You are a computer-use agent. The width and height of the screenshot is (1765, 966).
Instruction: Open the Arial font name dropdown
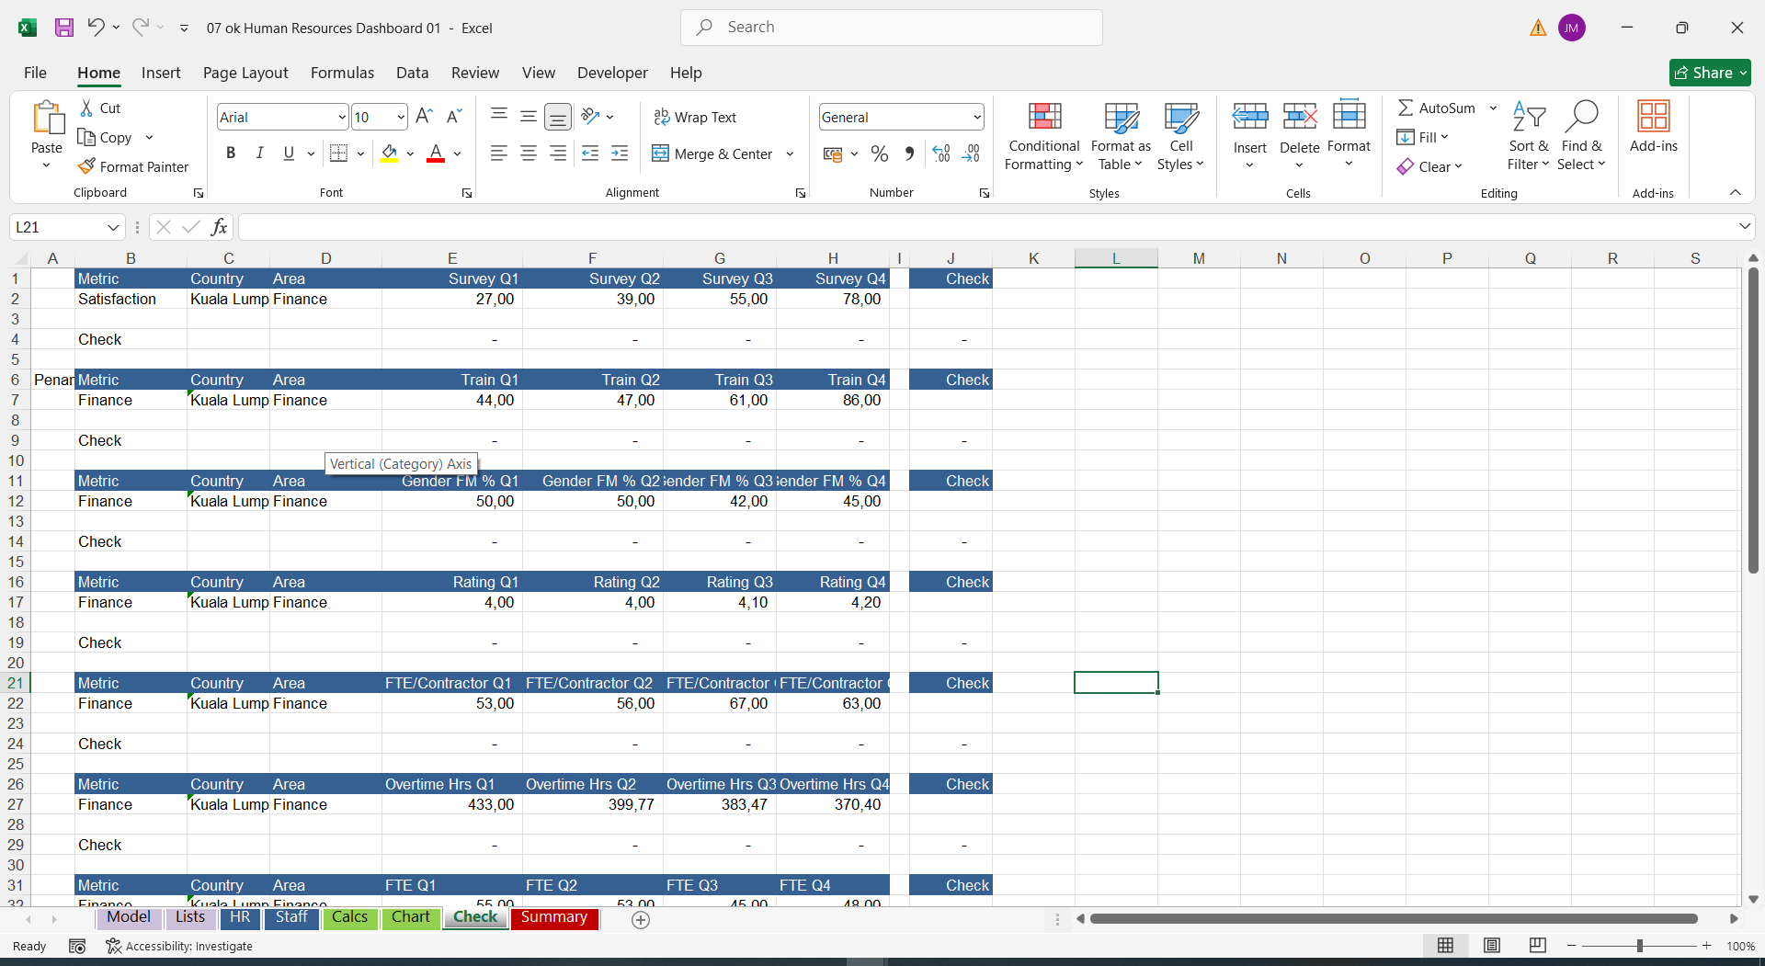point(342,117)
